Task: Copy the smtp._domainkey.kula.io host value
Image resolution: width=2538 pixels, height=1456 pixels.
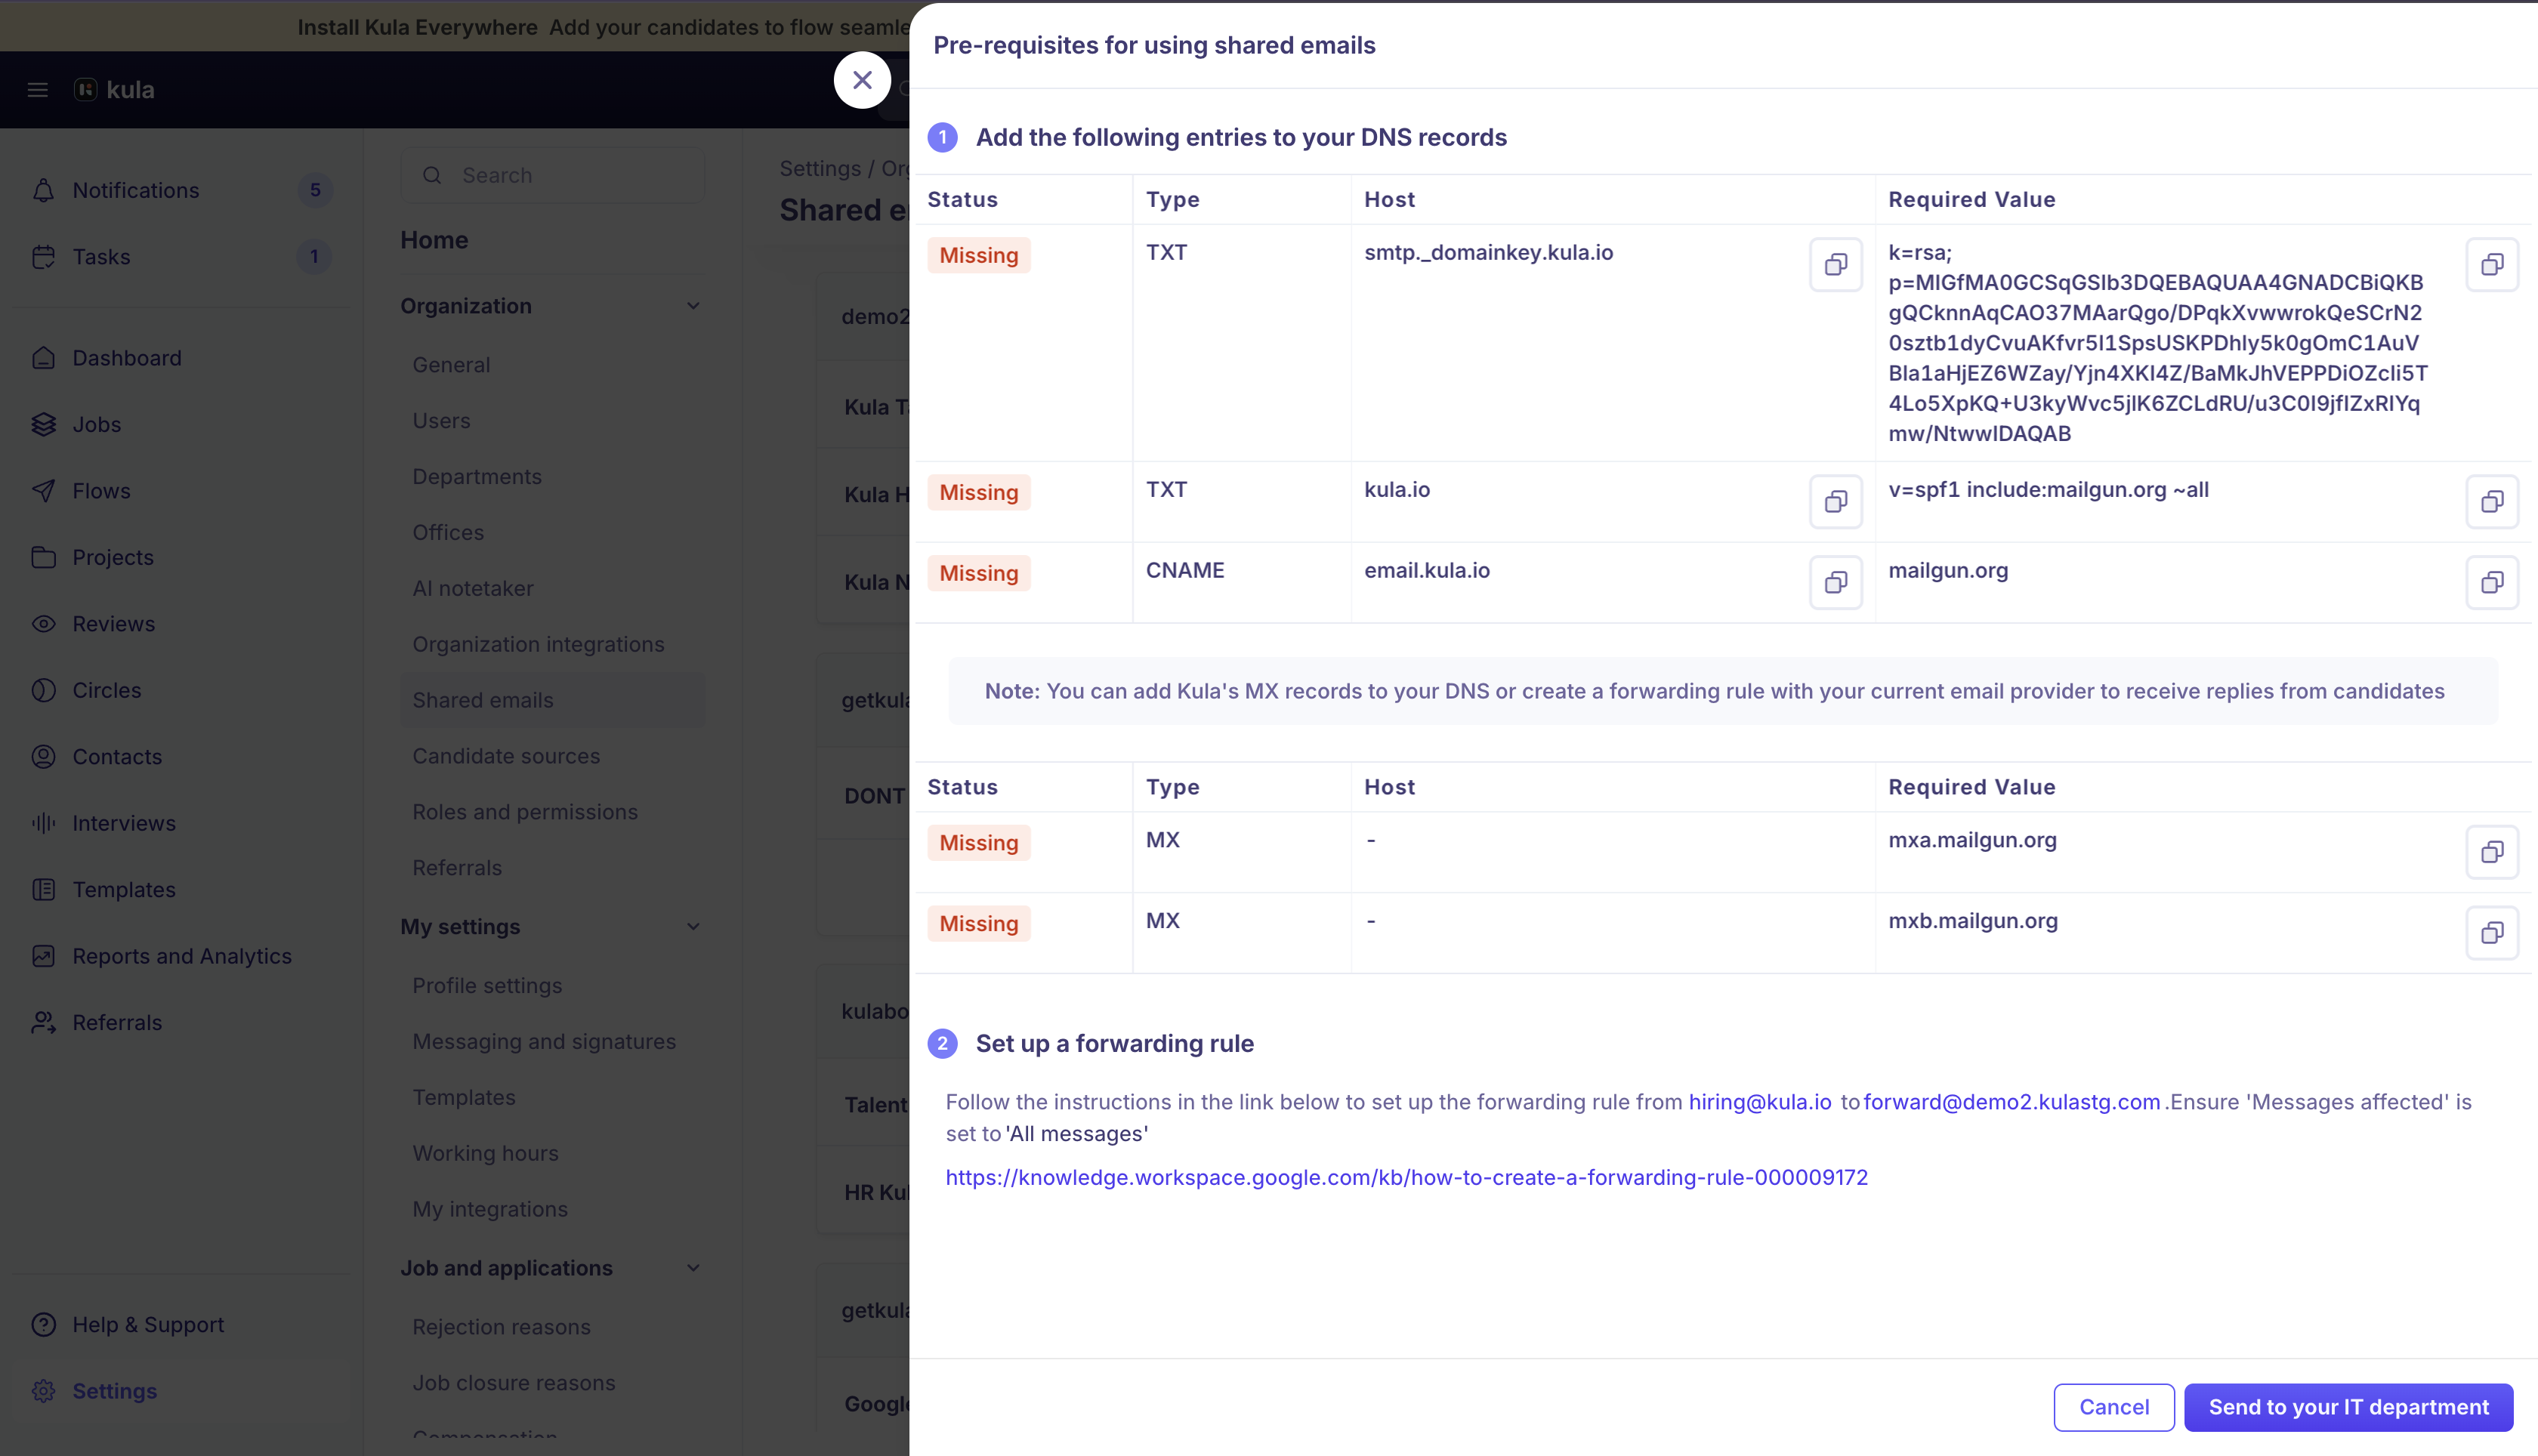Action: tap(1835, 265)
